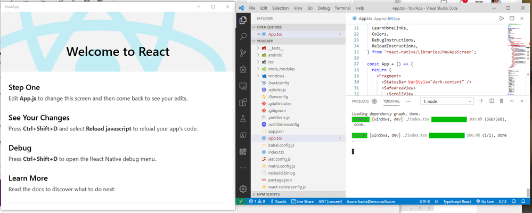This screenshot has width=532, height=213.
Task: Split the terminal pane
Action: (492, 101)
